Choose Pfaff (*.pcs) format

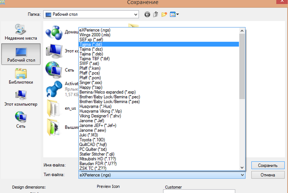[159, 73]
